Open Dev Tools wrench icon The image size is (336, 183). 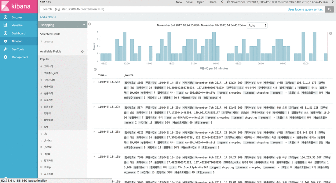[x=5, y=49]
